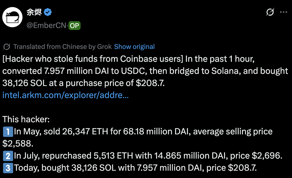The image size is (292, 178).
Task: Click "Translated from Chinese by Grok" label
Action: (x=62, y=47)
